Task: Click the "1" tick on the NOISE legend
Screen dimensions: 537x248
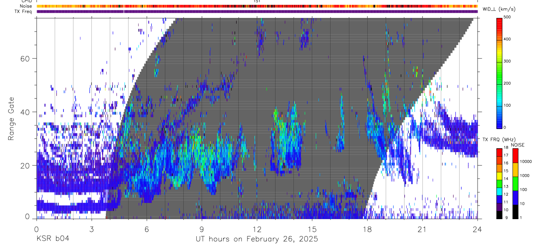Action: click(521, 218)
